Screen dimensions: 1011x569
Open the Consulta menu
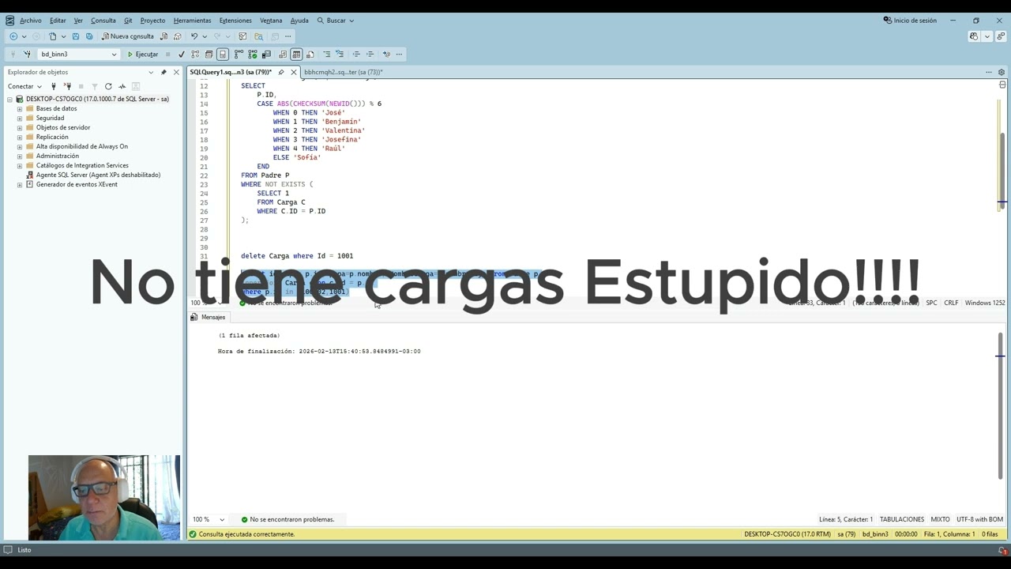point(103,21)
